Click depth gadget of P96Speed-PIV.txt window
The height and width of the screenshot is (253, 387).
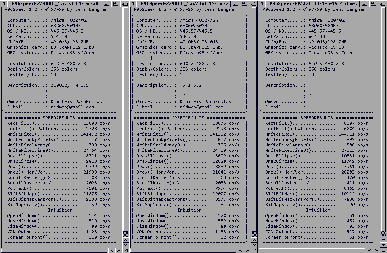(x=383, y=3)
